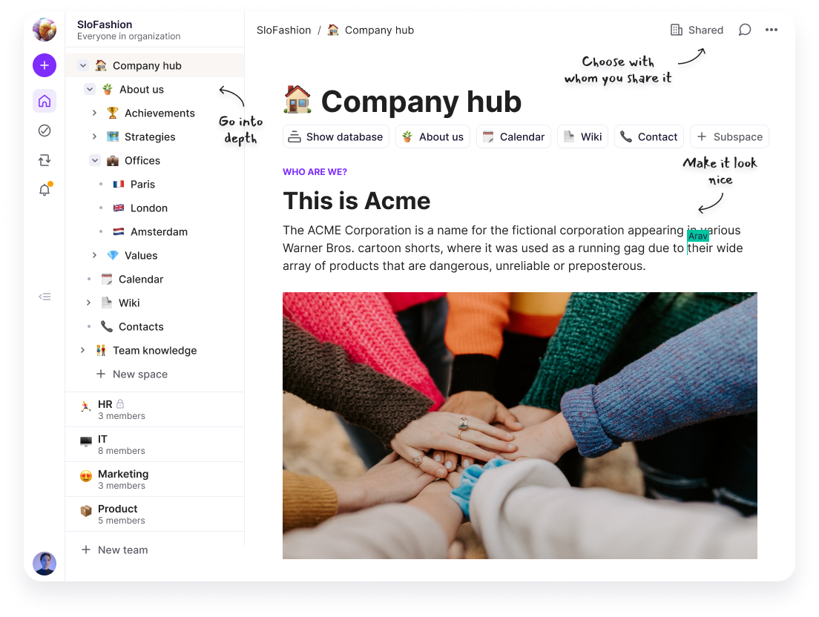Click New team at sidebar bottom
The width and height of the screenshot is (819, 617).
(115, 550)
